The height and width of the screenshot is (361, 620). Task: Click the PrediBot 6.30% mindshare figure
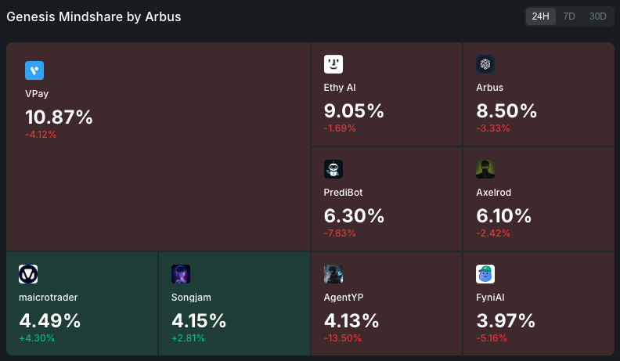click(x=354, y=216)
